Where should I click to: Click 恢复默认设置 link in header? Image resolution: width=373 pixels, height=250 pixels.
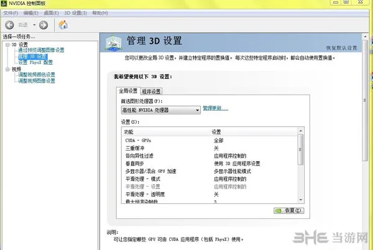[x=341, y=48]
